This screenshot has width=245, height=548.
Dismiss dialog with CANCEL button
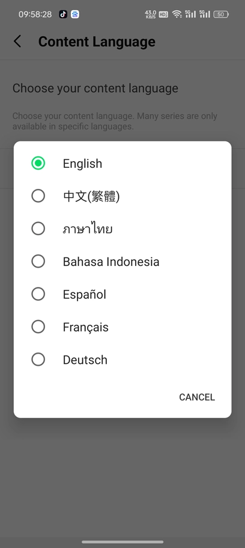(x=197, y=397)
